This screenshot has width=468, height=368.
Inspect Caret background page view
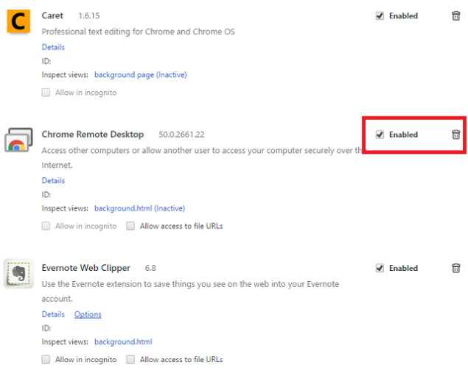pos(140,74)
